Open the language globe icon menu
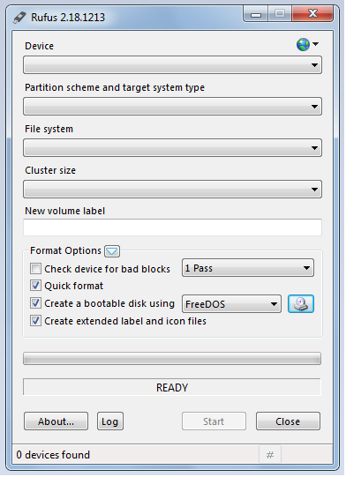 coord(307,44)
